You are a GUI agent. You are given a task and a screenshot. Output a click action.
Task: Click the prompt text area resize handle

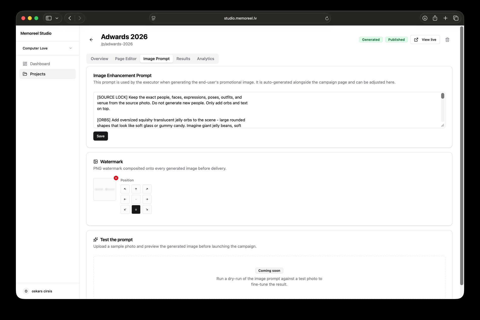[x=443, y=125]
